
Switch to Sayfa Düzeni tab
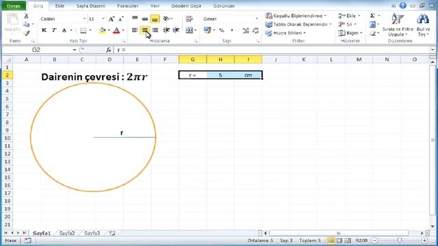91,6
